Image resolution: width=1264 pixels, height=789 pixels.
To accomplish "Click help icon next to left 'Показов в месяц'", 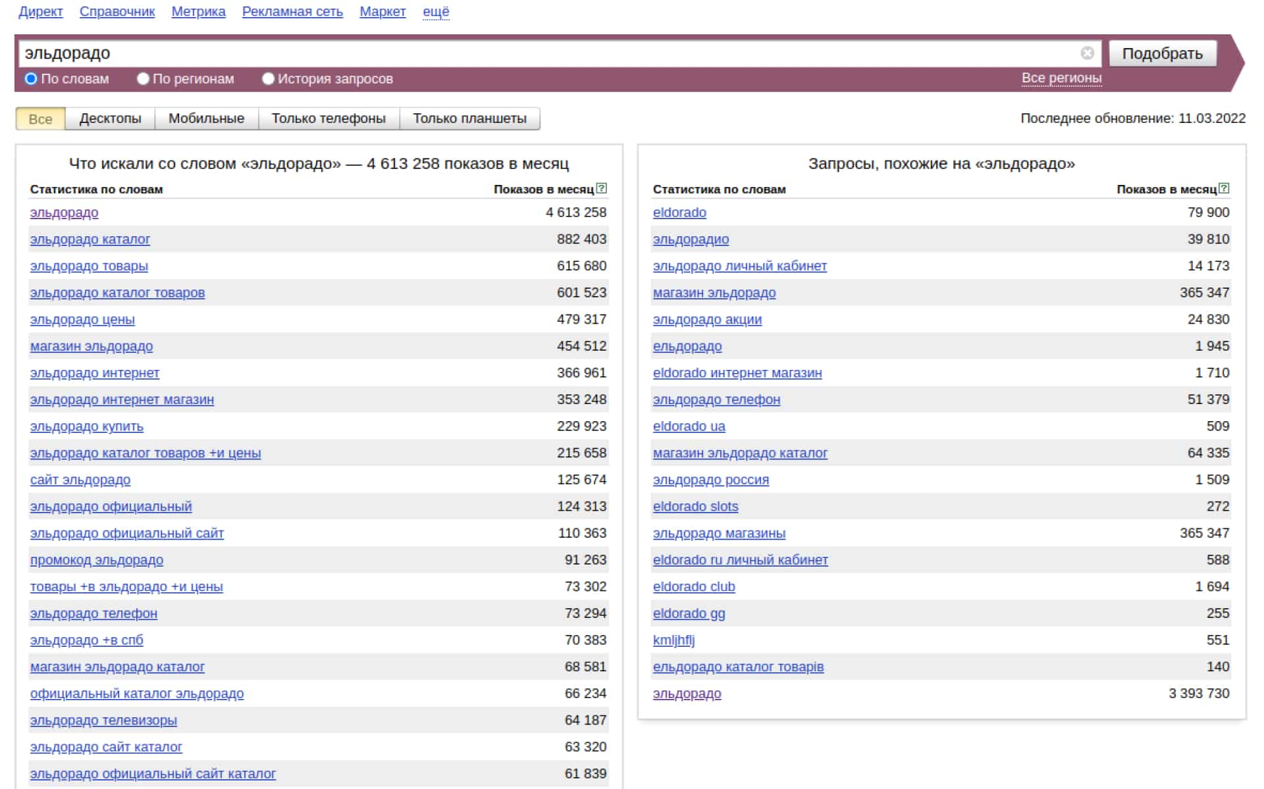I will pyautogui.click(x=601, y=188).
